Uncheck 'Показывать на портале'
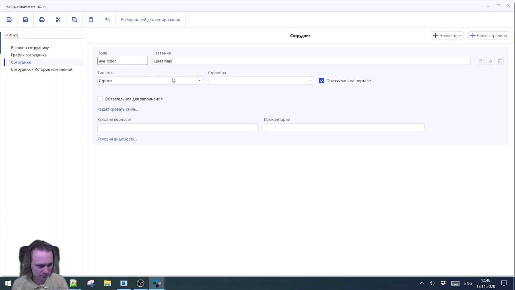The width and height of the screenshot is (515, 290). coord(321,81)
